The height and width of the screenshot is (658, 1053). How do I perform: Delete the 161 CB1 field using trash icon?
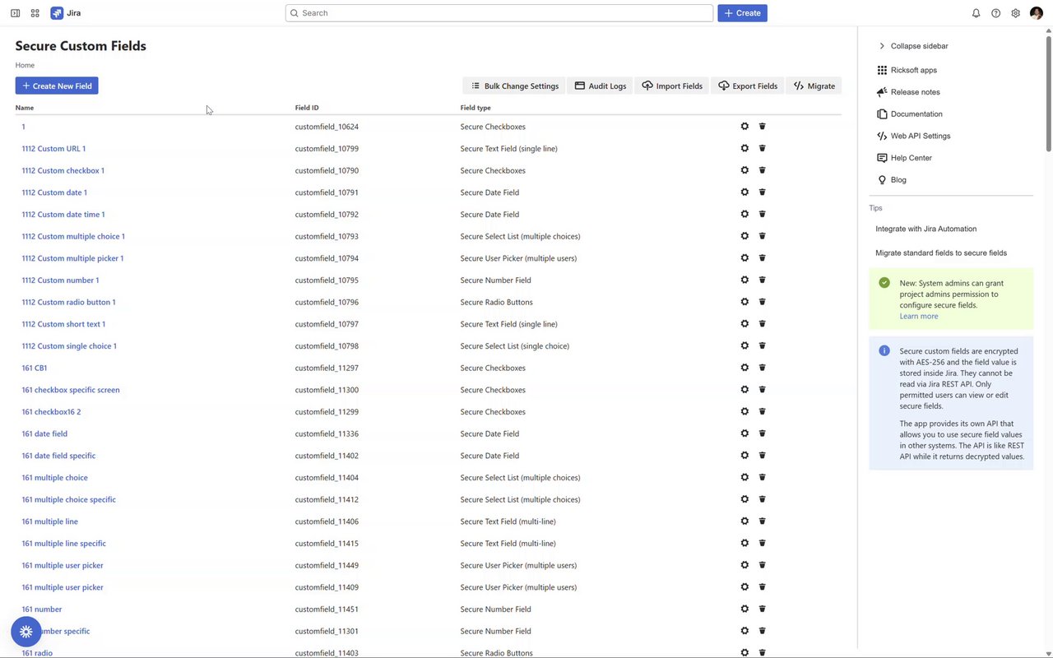763,368
